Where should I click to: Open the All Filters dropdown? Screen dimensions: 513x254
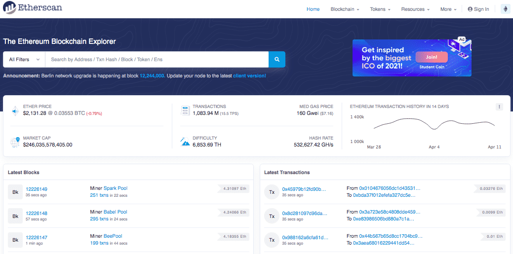[24, 60]
